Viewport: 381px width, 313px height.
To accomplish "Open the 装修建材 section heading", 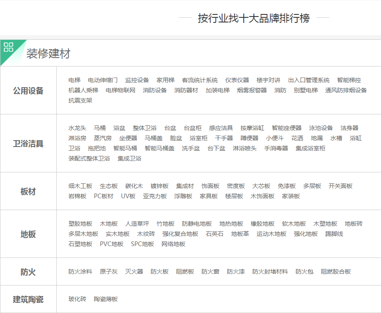I will click(48, 54).
